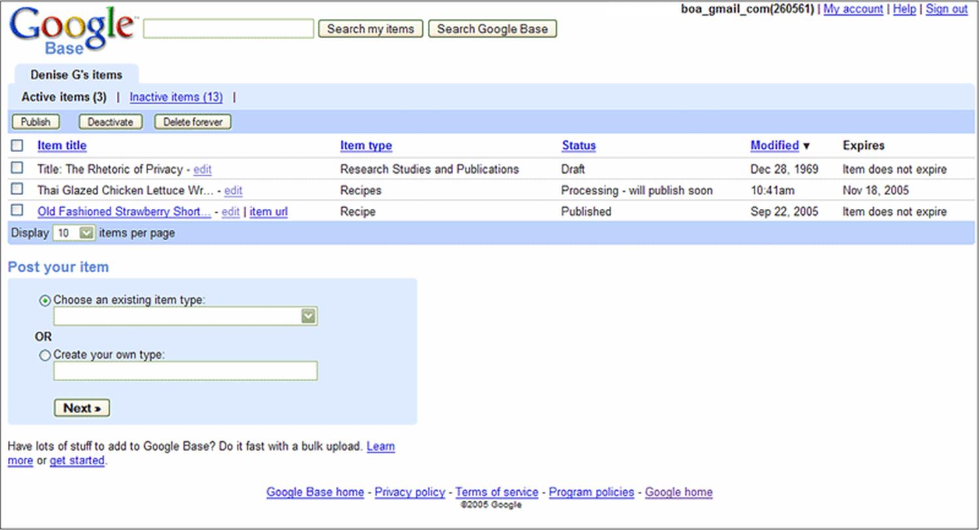This screenshot has width=979, height=530.
Task: Check the Old Fashioned Strawberry item checkbox
Action: coord(17,210)
